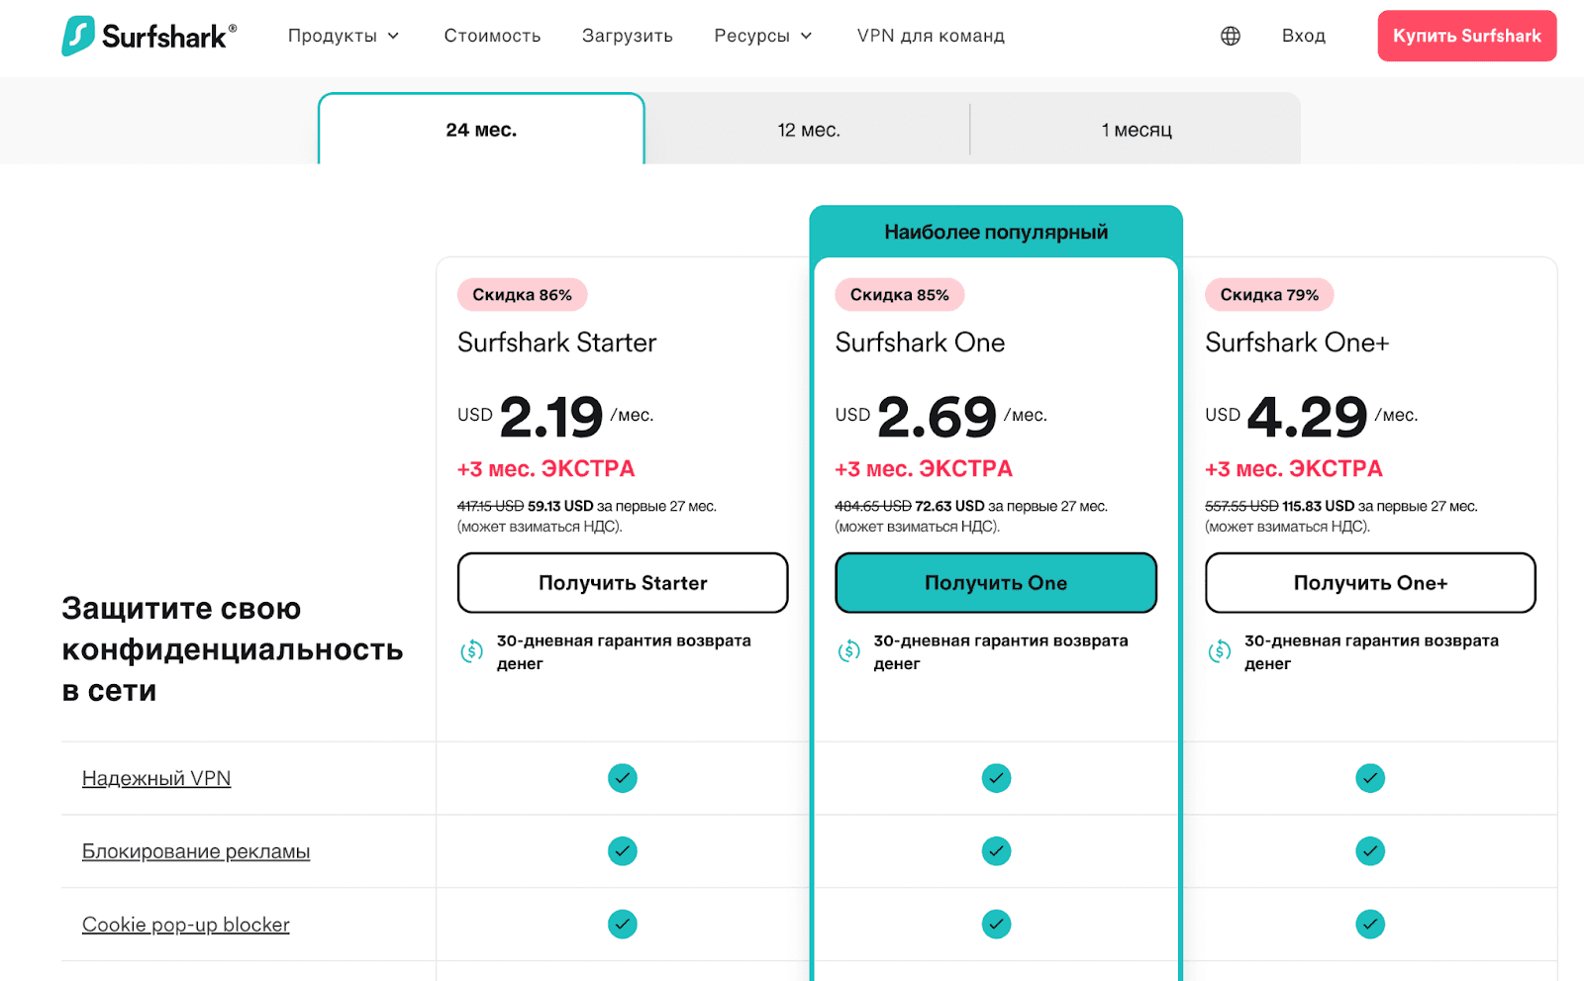The image size is (1584, 981).
Task: Click One checkmark in Надежный VPN row
Action: [x=996, y=778]
